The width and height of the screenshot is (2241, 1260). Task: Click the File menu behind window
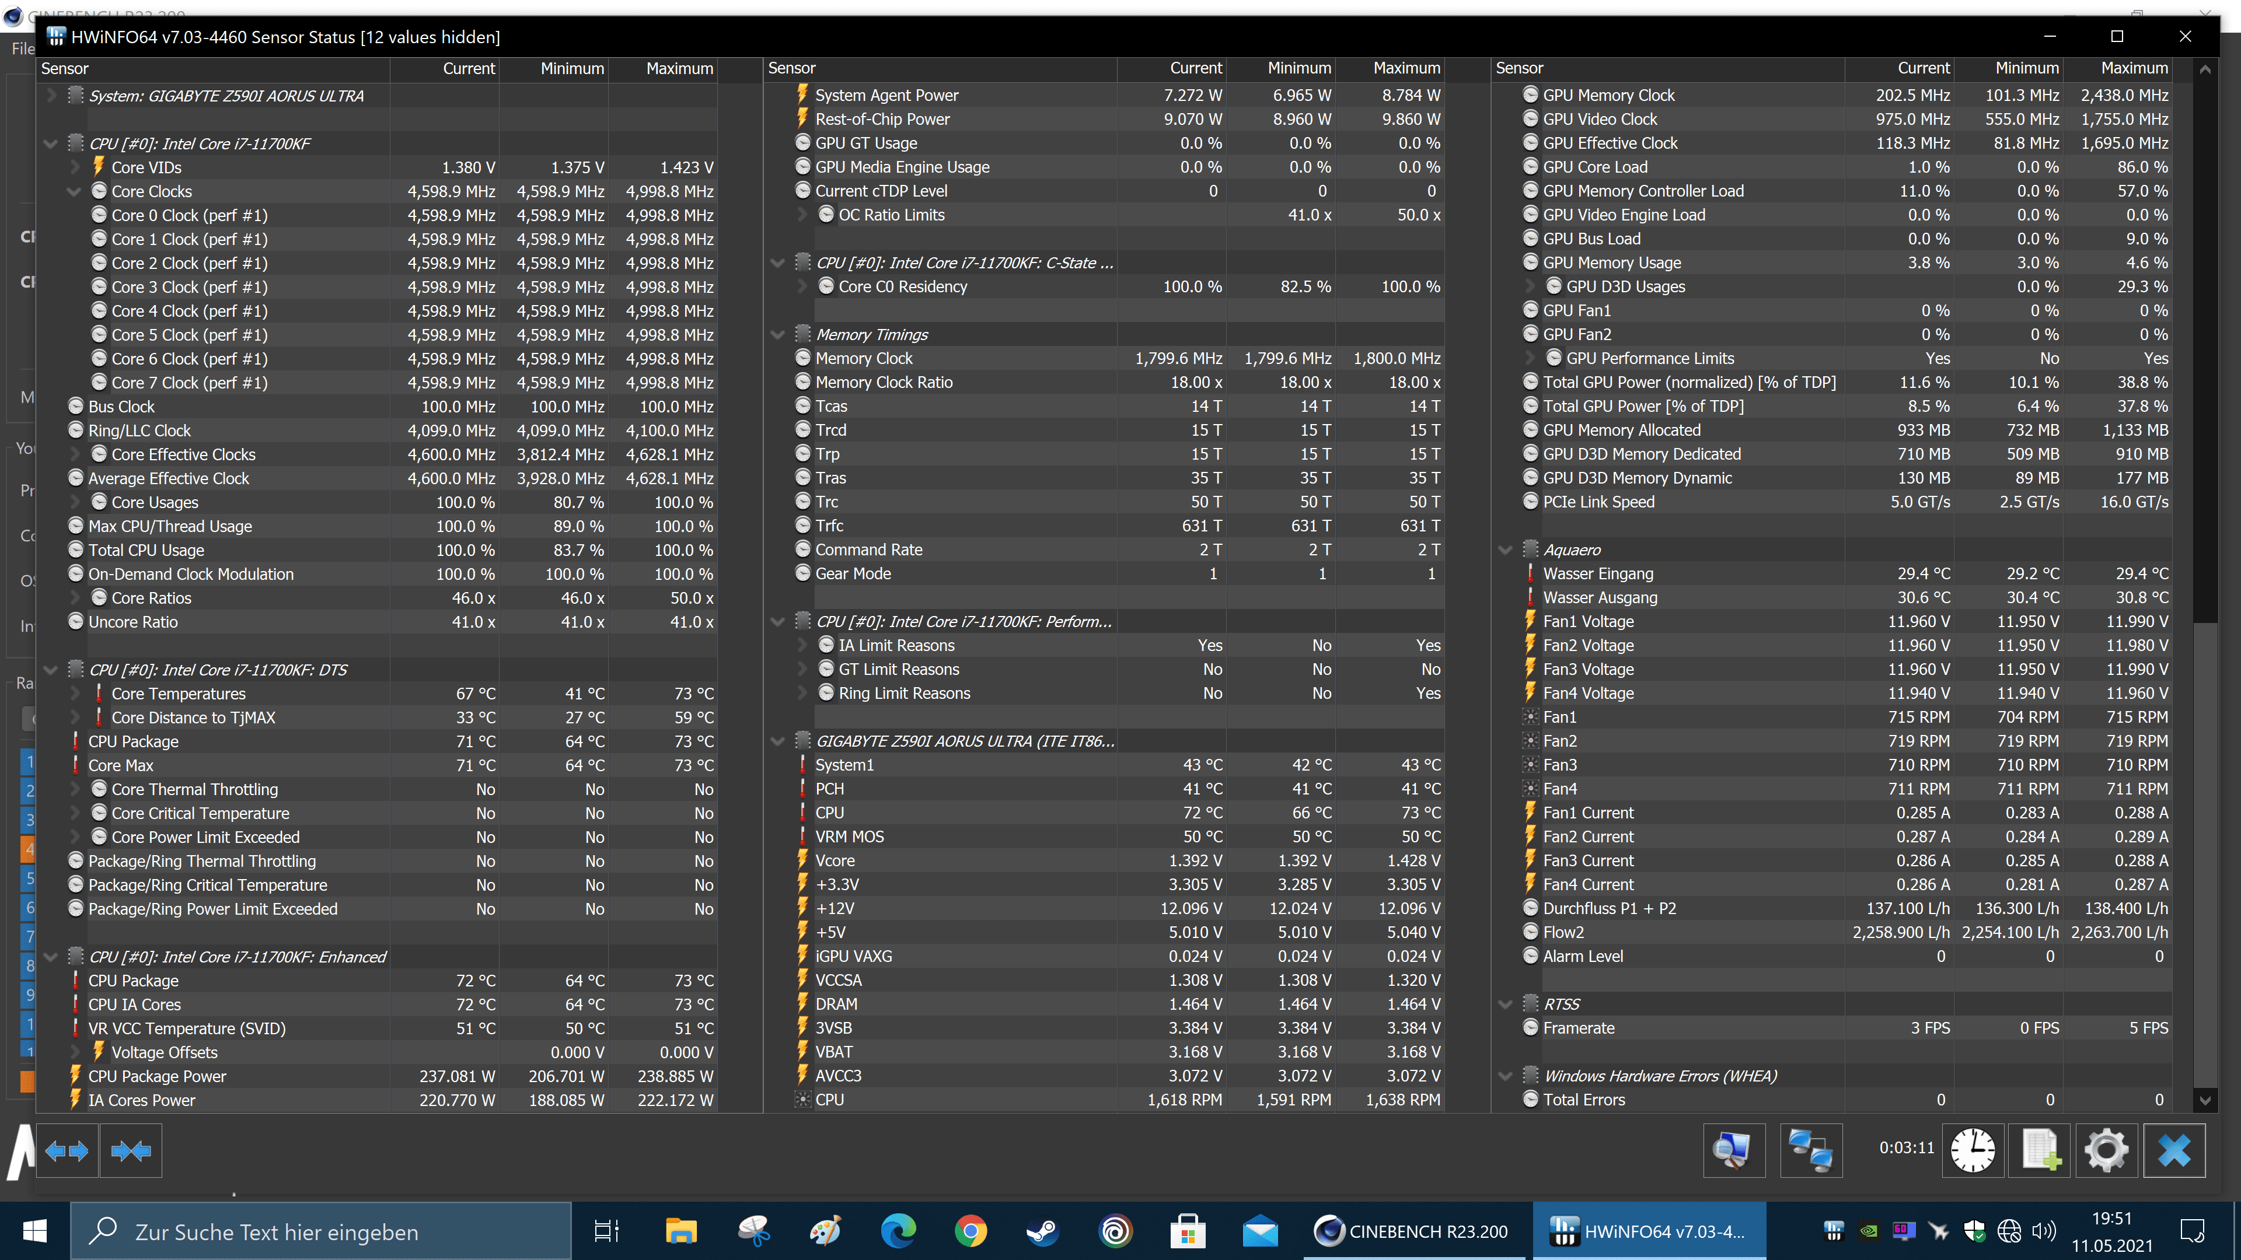pos(23,48)
